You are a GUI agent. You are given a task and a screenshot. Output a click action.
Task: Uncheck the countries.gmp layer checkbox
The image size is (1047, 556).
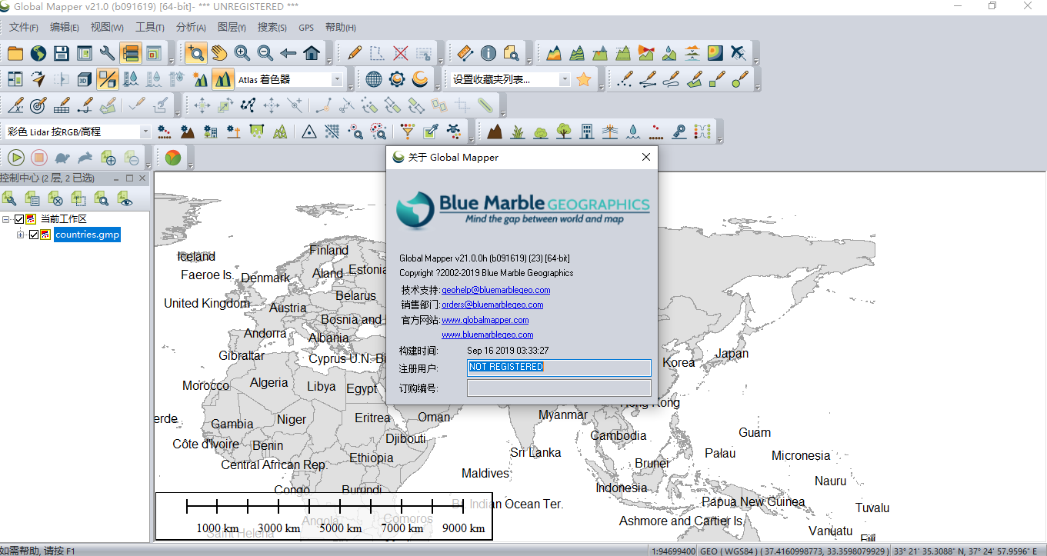33,235
